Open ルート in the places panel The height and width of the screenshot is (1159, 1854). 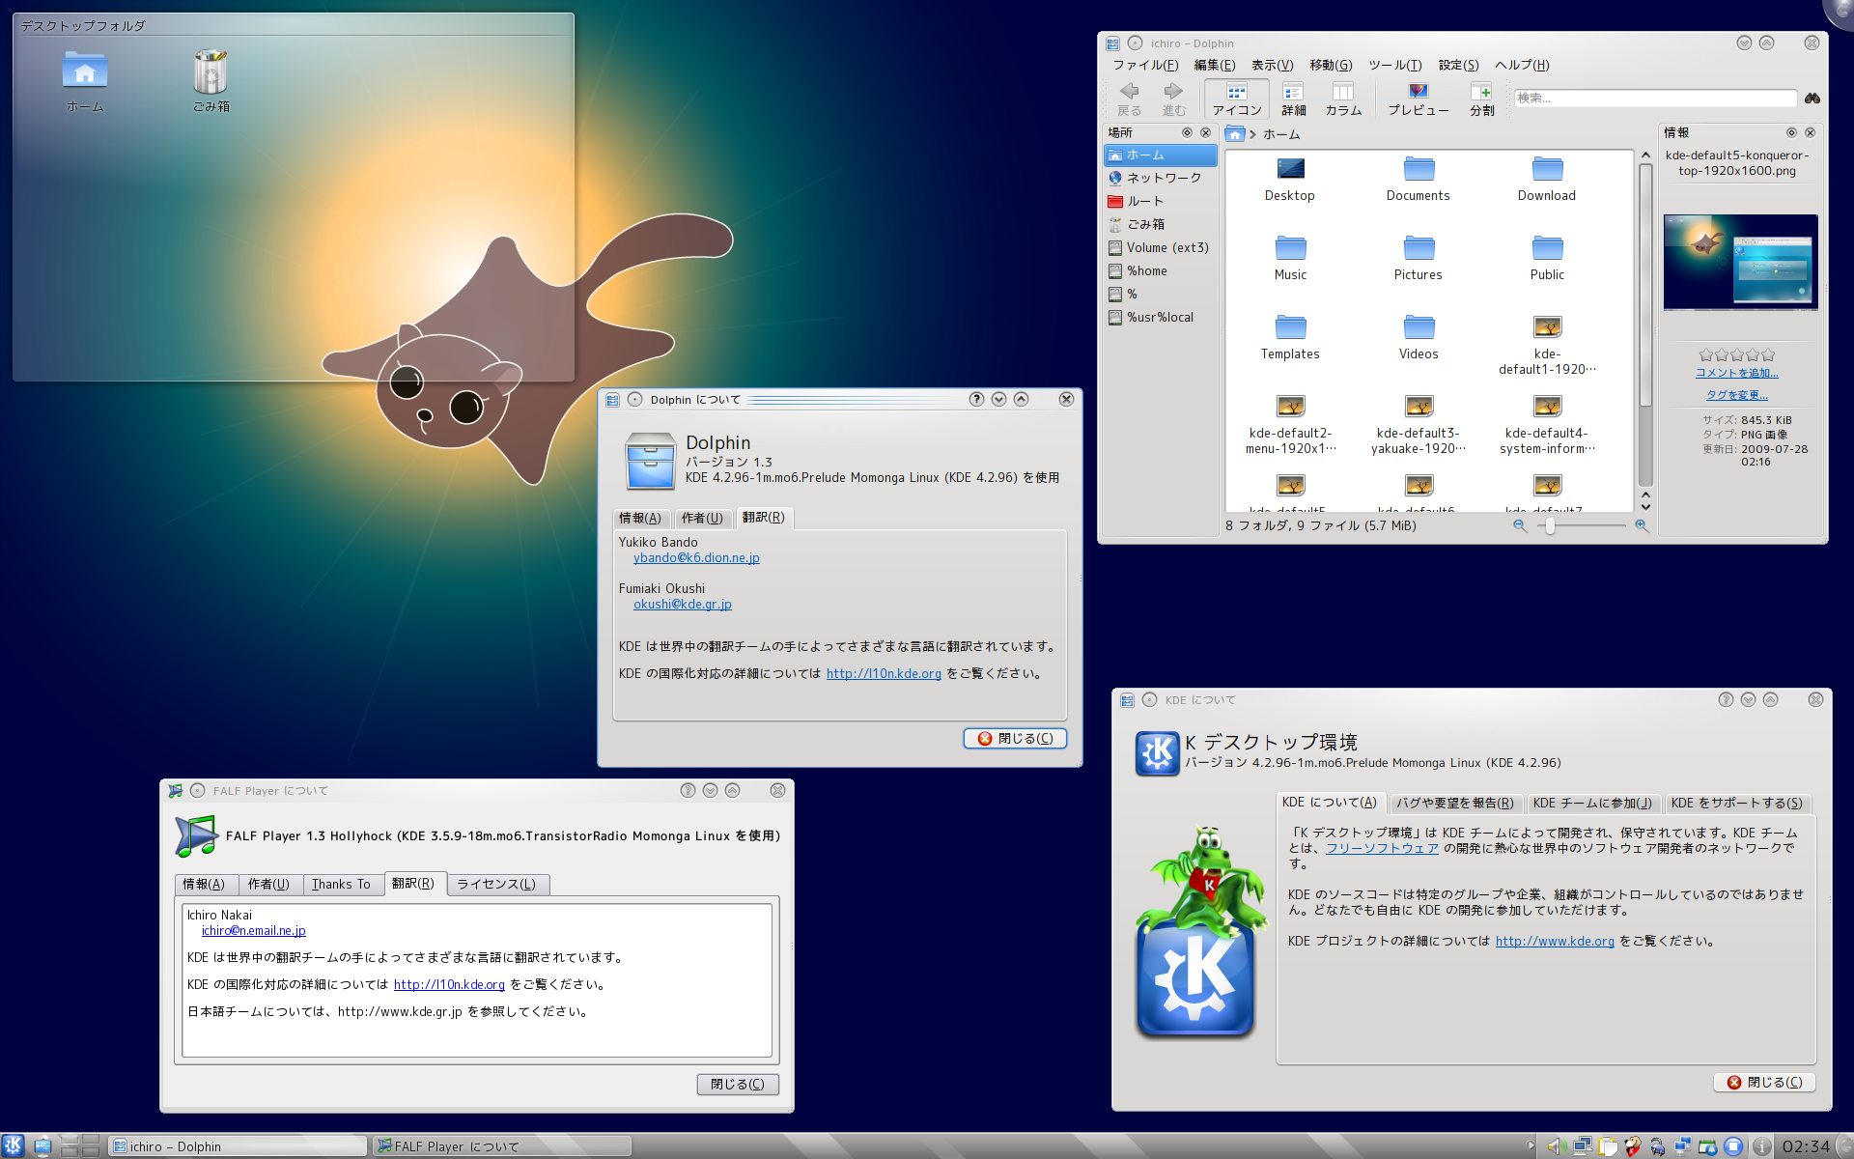(x=1161, y=201)
